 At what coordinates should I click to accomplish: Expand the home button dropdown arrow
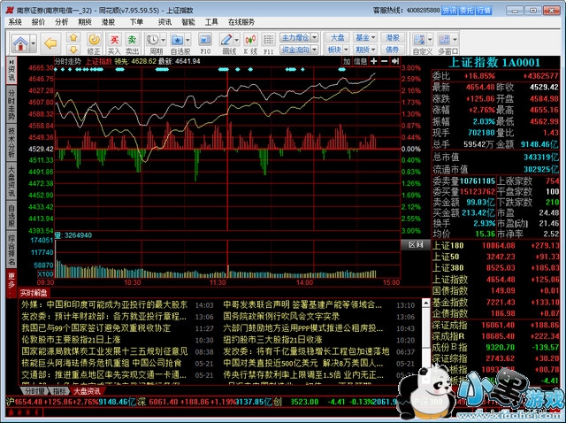click(x=34, y=43)
